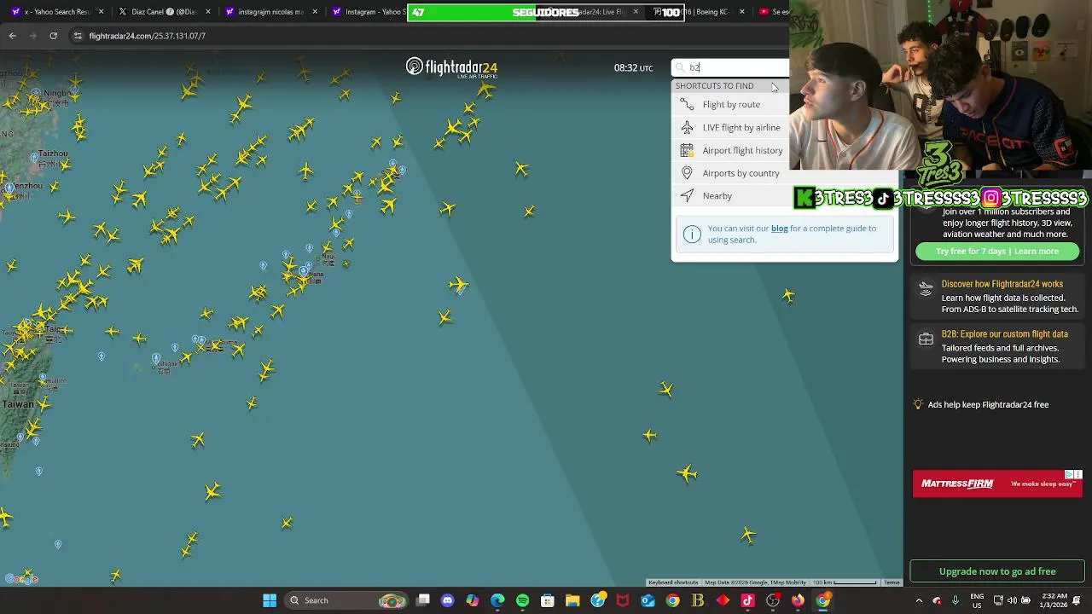Screen dimensions: 1092x614
Task: Click the AdChoices icon on the ad
Action: [1069, 474]
